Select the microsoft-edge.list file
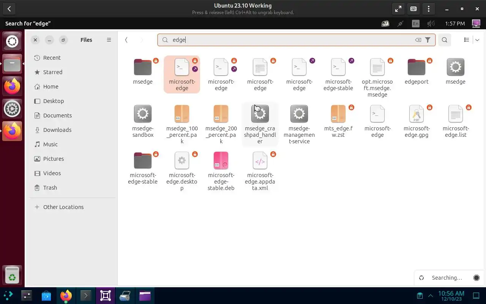The width and height of the screenshot is (486, 304). 456,121
